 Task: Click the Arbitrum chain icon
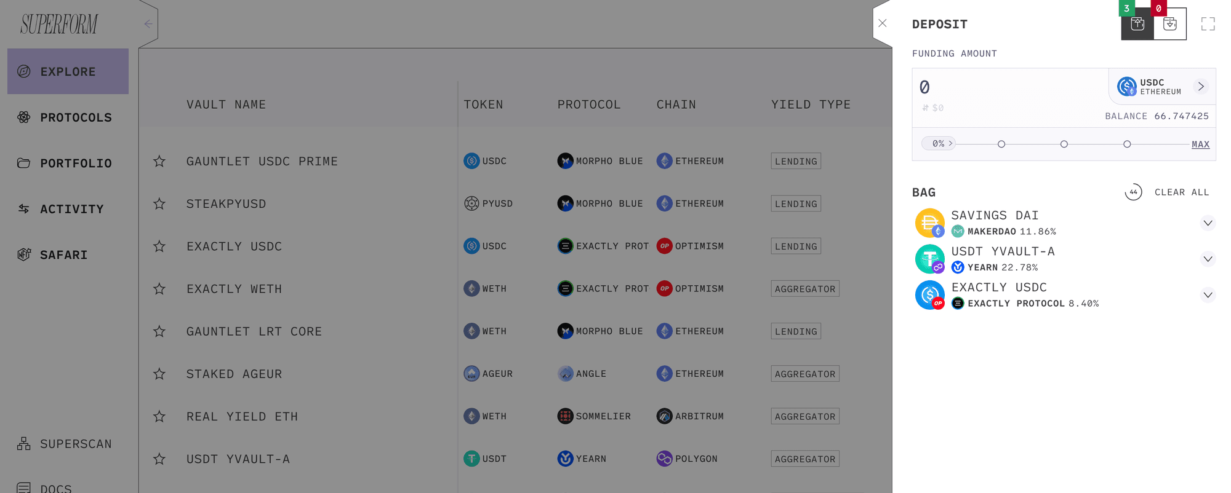pos(664,416)
